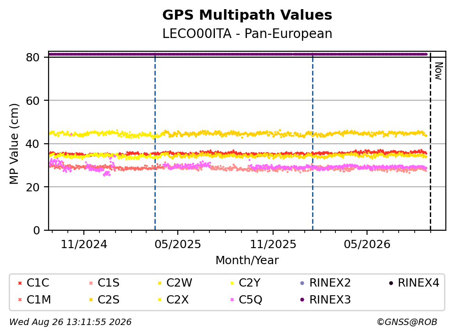
Task: Click the C2X yellow legend marker
Action: click(x=159, y=300)
